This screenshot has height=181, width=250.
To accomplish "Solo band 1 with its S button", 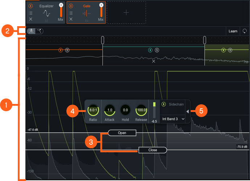I will pos(67,50).
